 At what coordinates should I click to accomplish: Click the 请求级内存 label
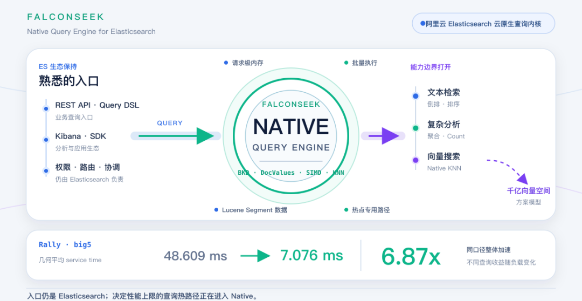click(247, 63)
